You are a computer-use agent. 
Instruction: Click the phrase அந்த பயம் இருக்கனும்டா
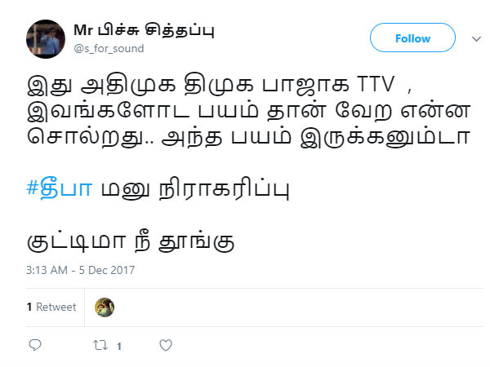click(315, 137)
